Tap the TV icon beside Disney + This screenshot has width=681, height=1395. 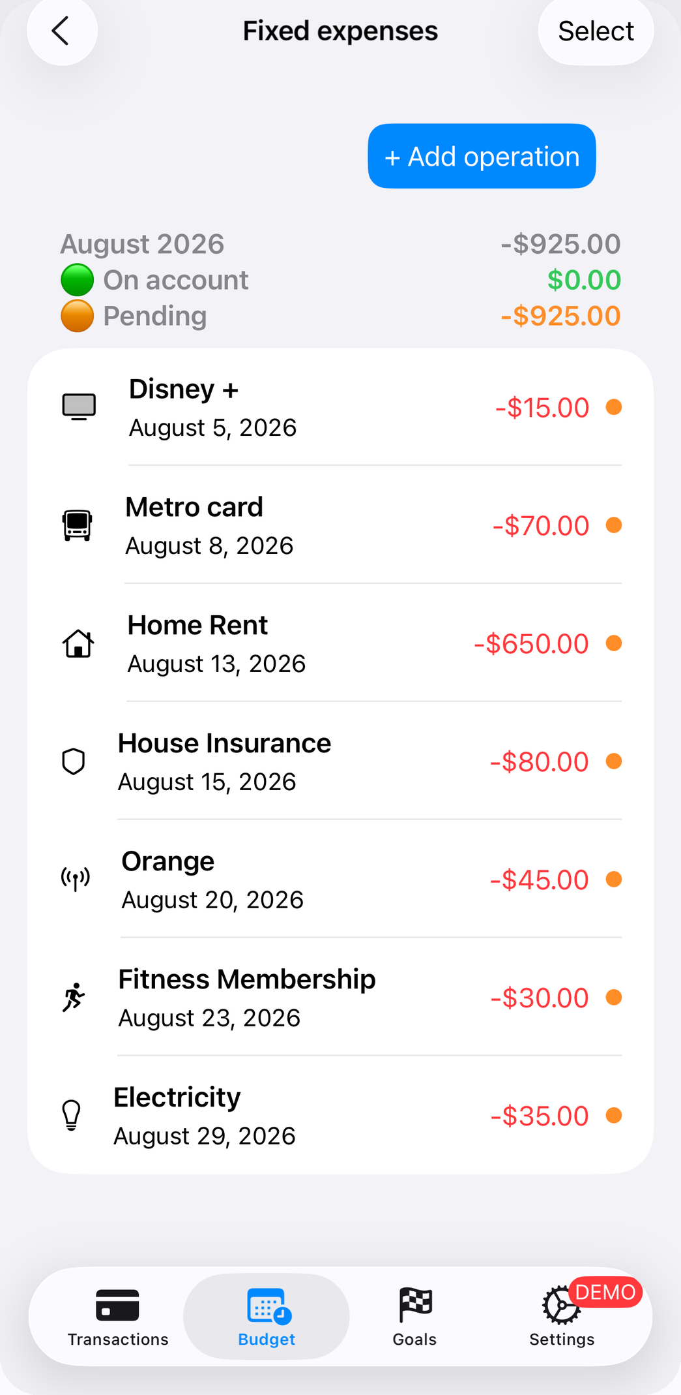coord(79,407)
